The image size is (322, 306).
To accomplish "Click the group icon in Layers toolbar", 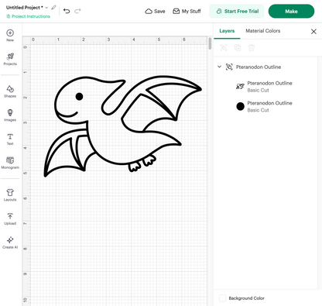I will tap(224, 47).
